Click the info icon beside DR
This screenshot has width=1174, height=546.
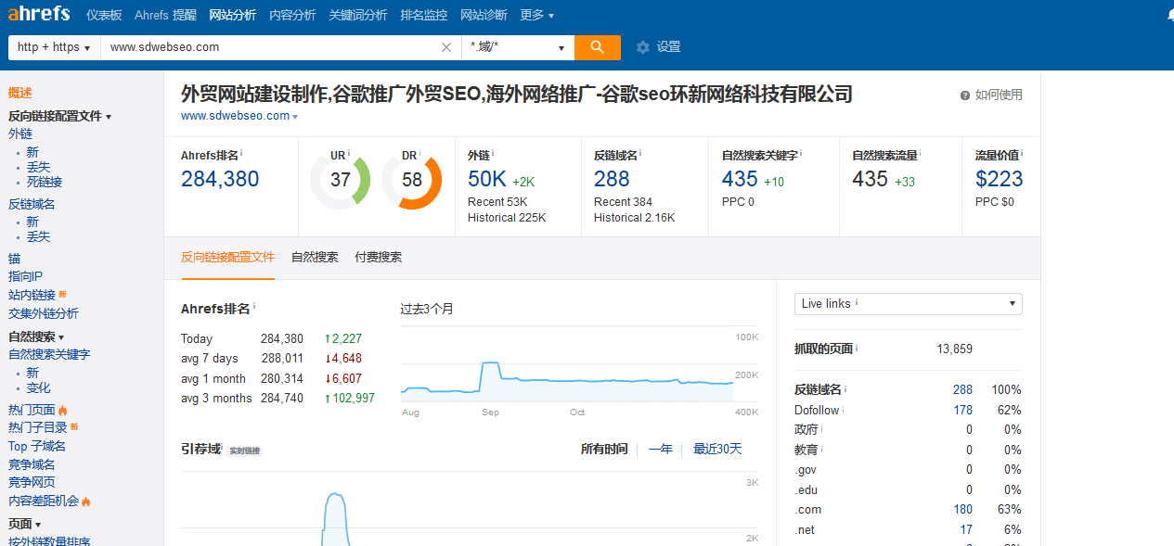pyautogui.click(x=420, y=154)
